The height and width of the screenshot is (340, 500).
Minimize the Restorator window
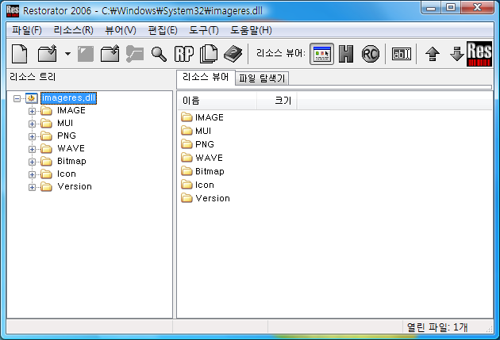[431, 8]
